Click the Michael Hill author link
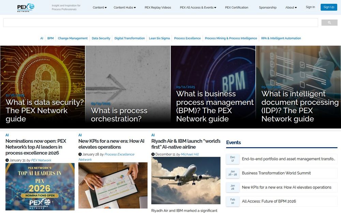Screen dimensions: 341x213 coord(190,154)
